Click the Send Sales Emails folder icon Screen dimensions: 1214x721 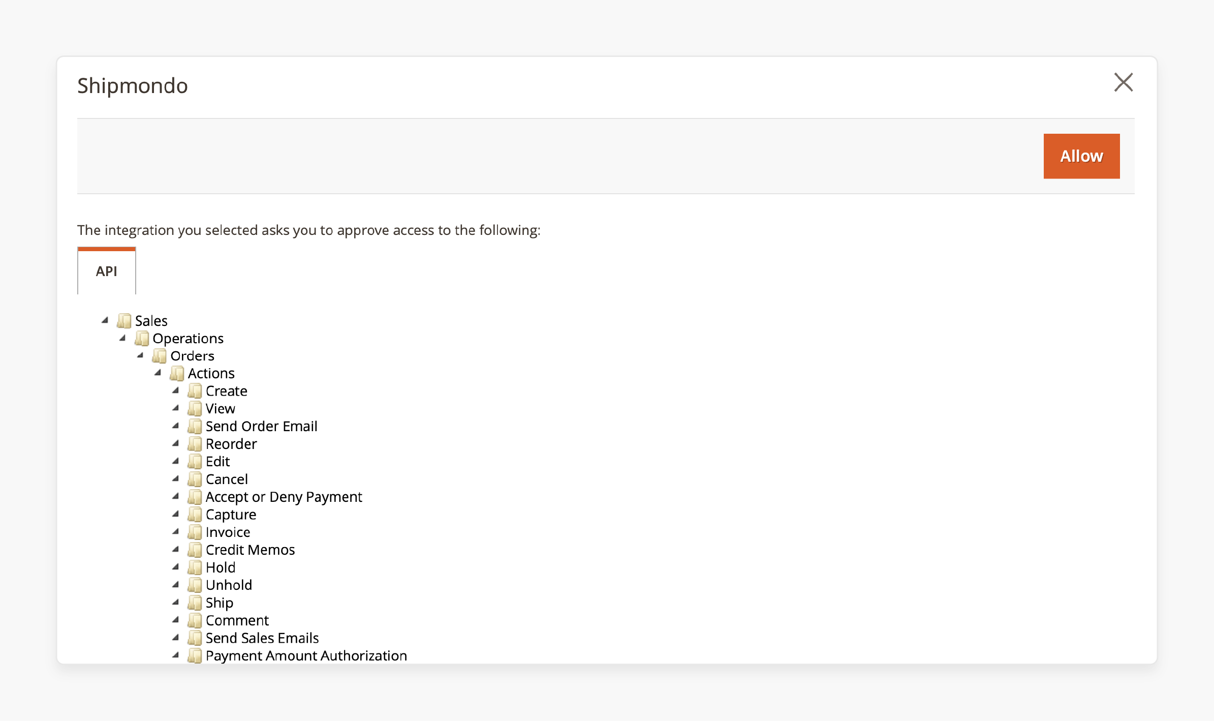point(195,638)
